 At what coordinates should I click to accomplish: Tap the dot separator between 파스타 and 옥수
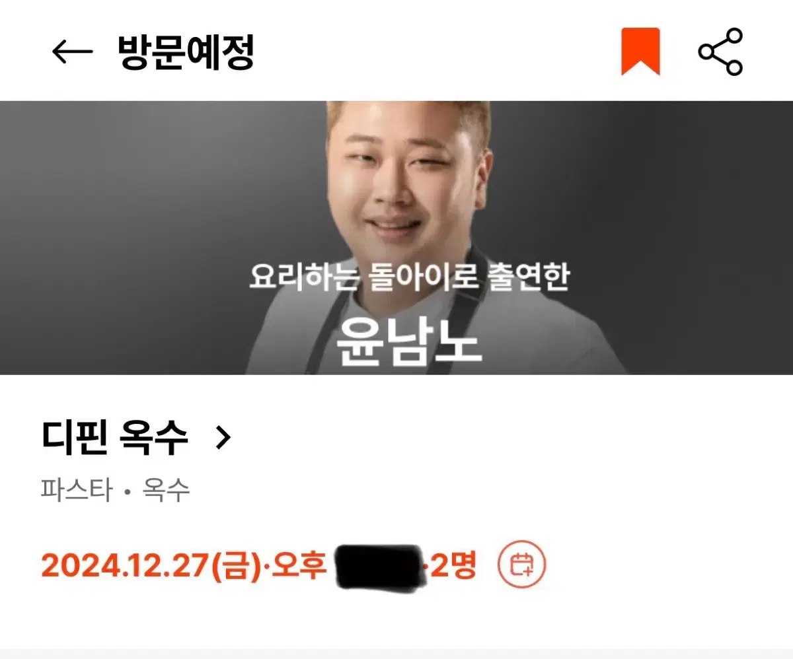pos(128,492)
